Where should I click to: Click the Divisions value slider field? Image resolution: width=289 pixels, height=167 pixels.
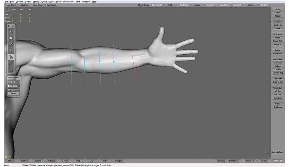tap(12, 86)
